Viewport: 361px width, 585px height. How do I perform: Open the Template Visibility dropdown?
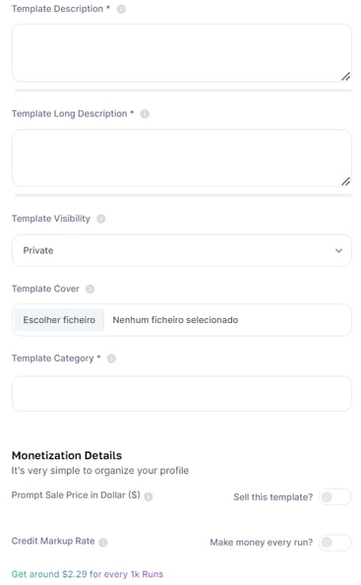click(x=181, y=250)
